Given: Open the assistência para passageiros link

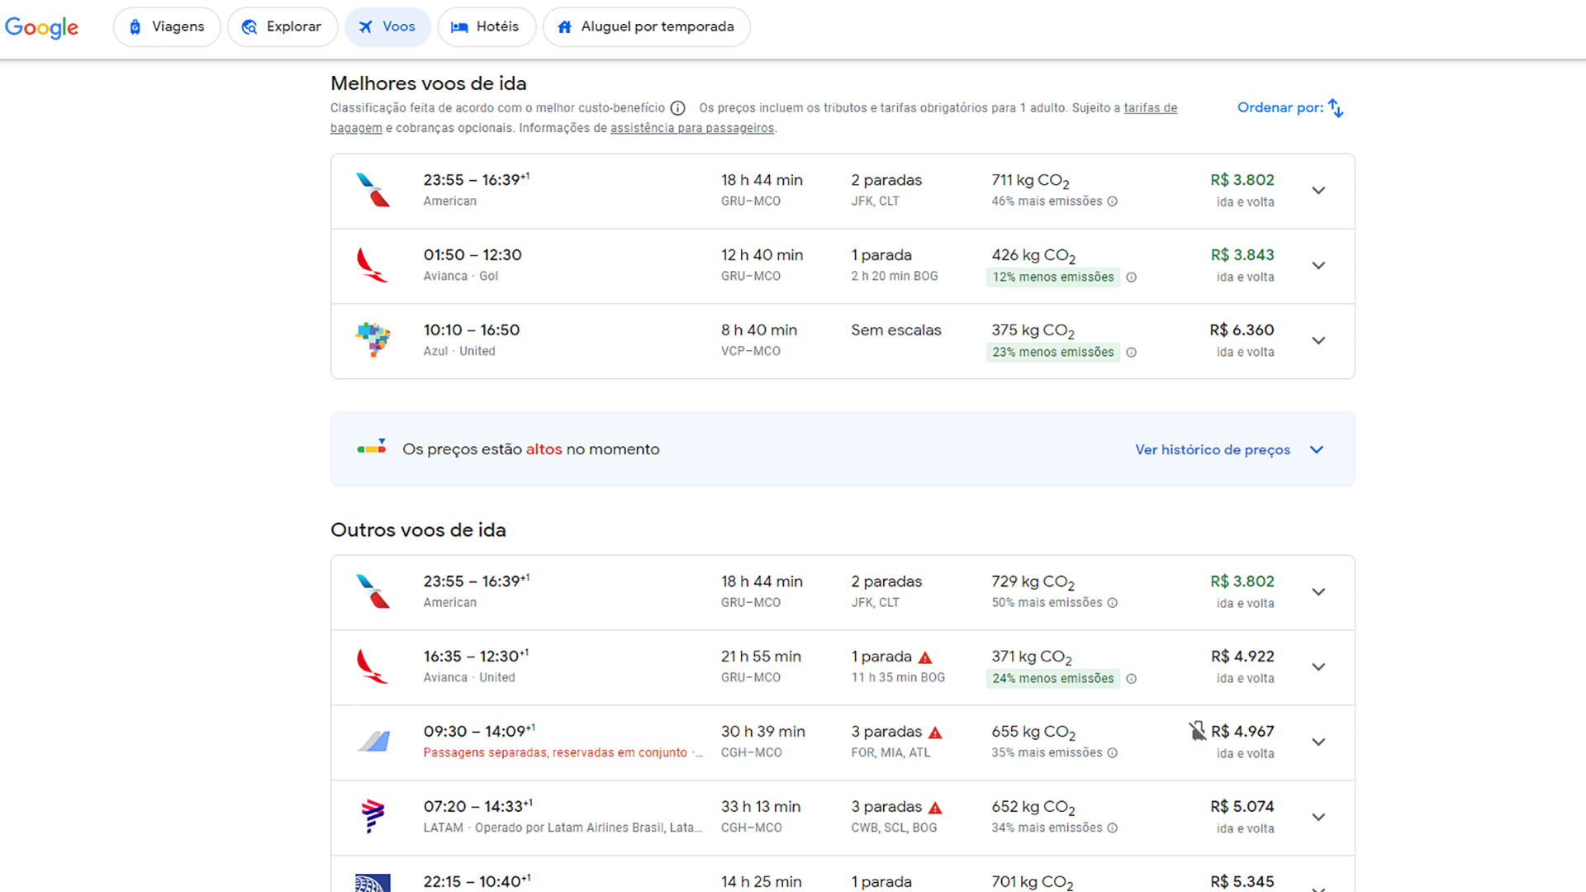Looking at the screenshot, I should 692,128.
